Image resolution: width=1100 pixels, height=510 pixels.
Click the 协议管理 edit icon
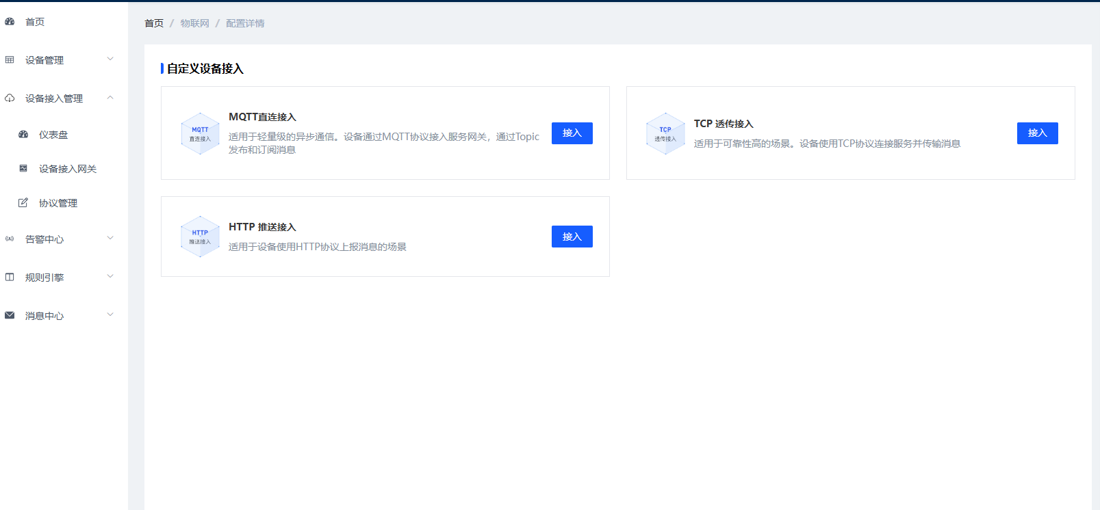tap(23, 202)
